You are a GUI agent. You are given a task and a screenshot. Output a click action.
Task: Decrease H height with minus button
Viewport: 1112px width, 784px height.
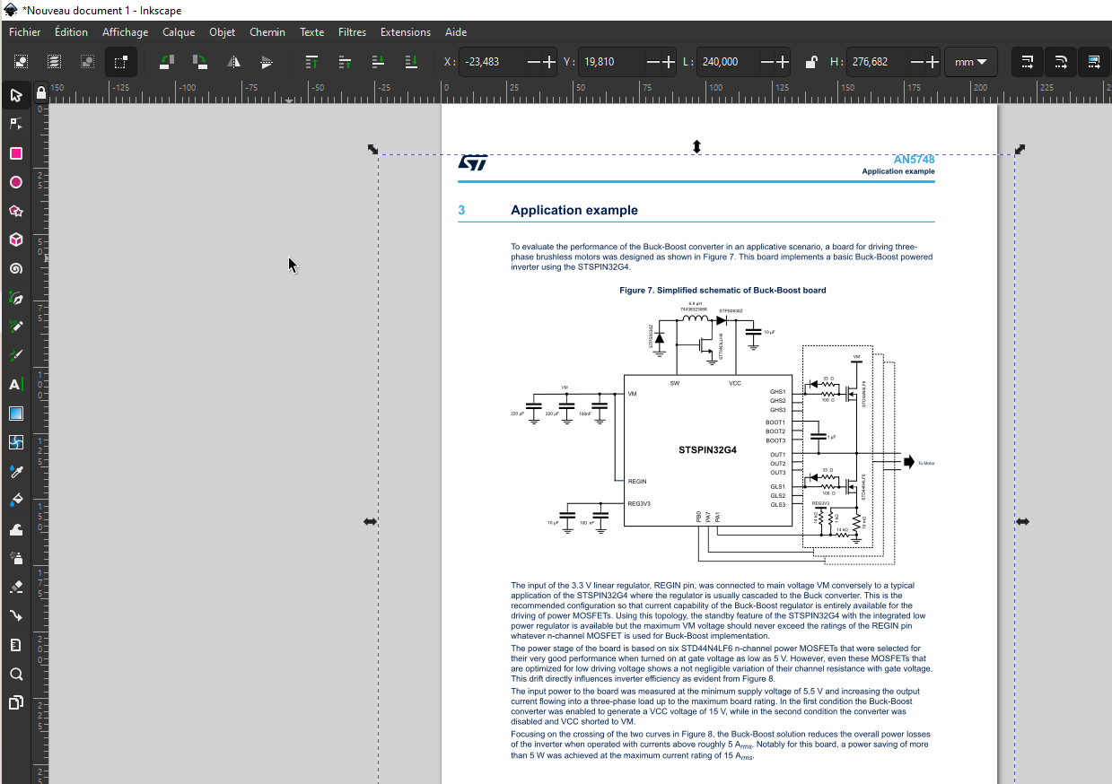click(916, 62)
